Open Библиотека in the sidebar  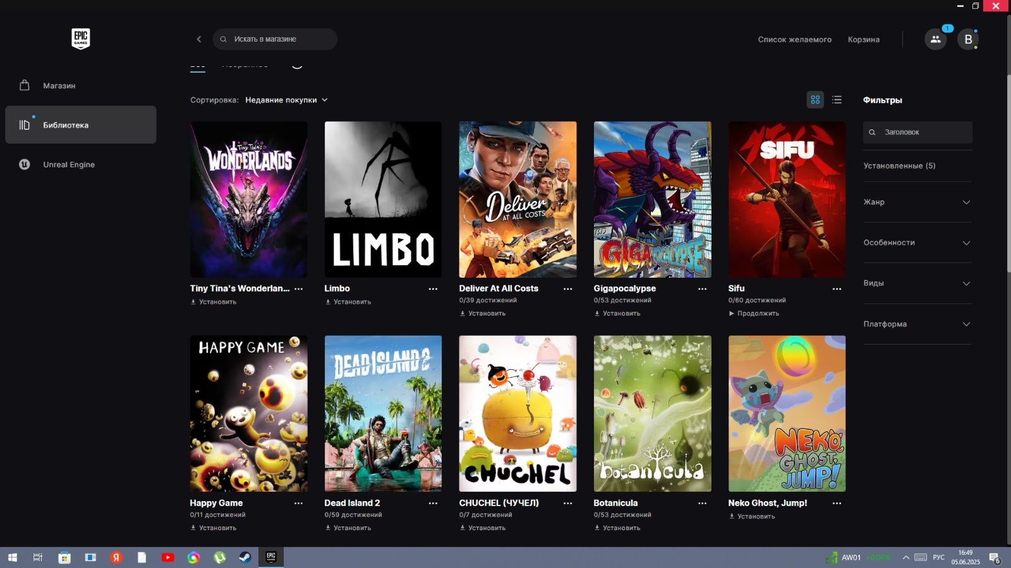(x=81, y=125)
